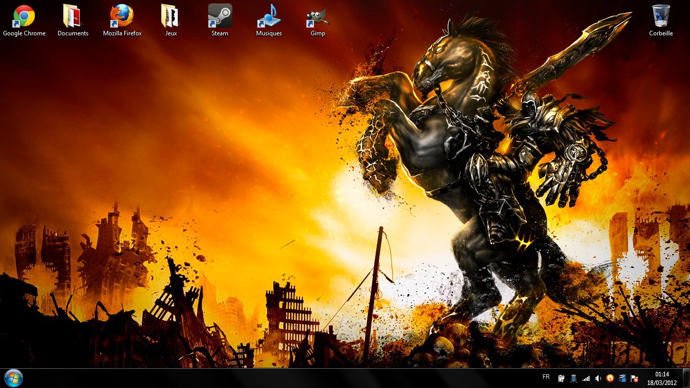Viewport: 690px width, 388px height.
Task: Click the blue figure tray icon
Action: 573,378
